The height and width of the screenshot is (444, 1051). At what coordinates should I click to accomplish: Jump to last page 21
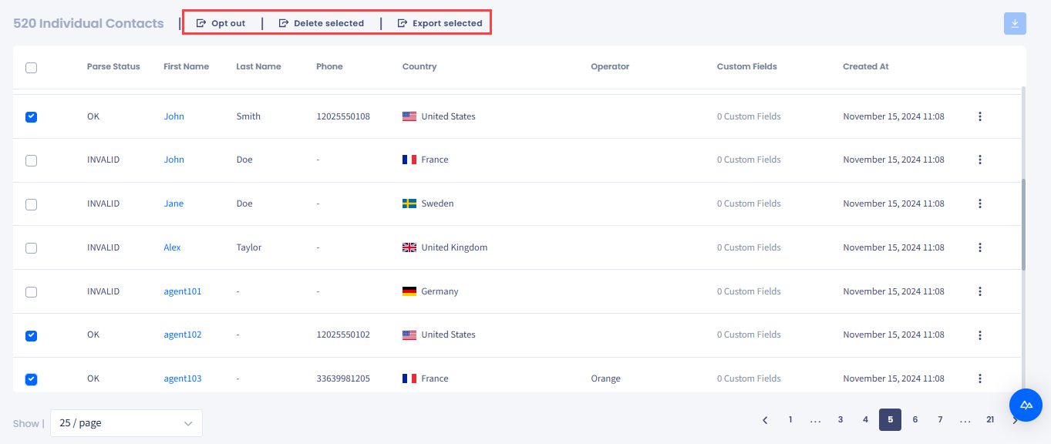coord(990,419)
